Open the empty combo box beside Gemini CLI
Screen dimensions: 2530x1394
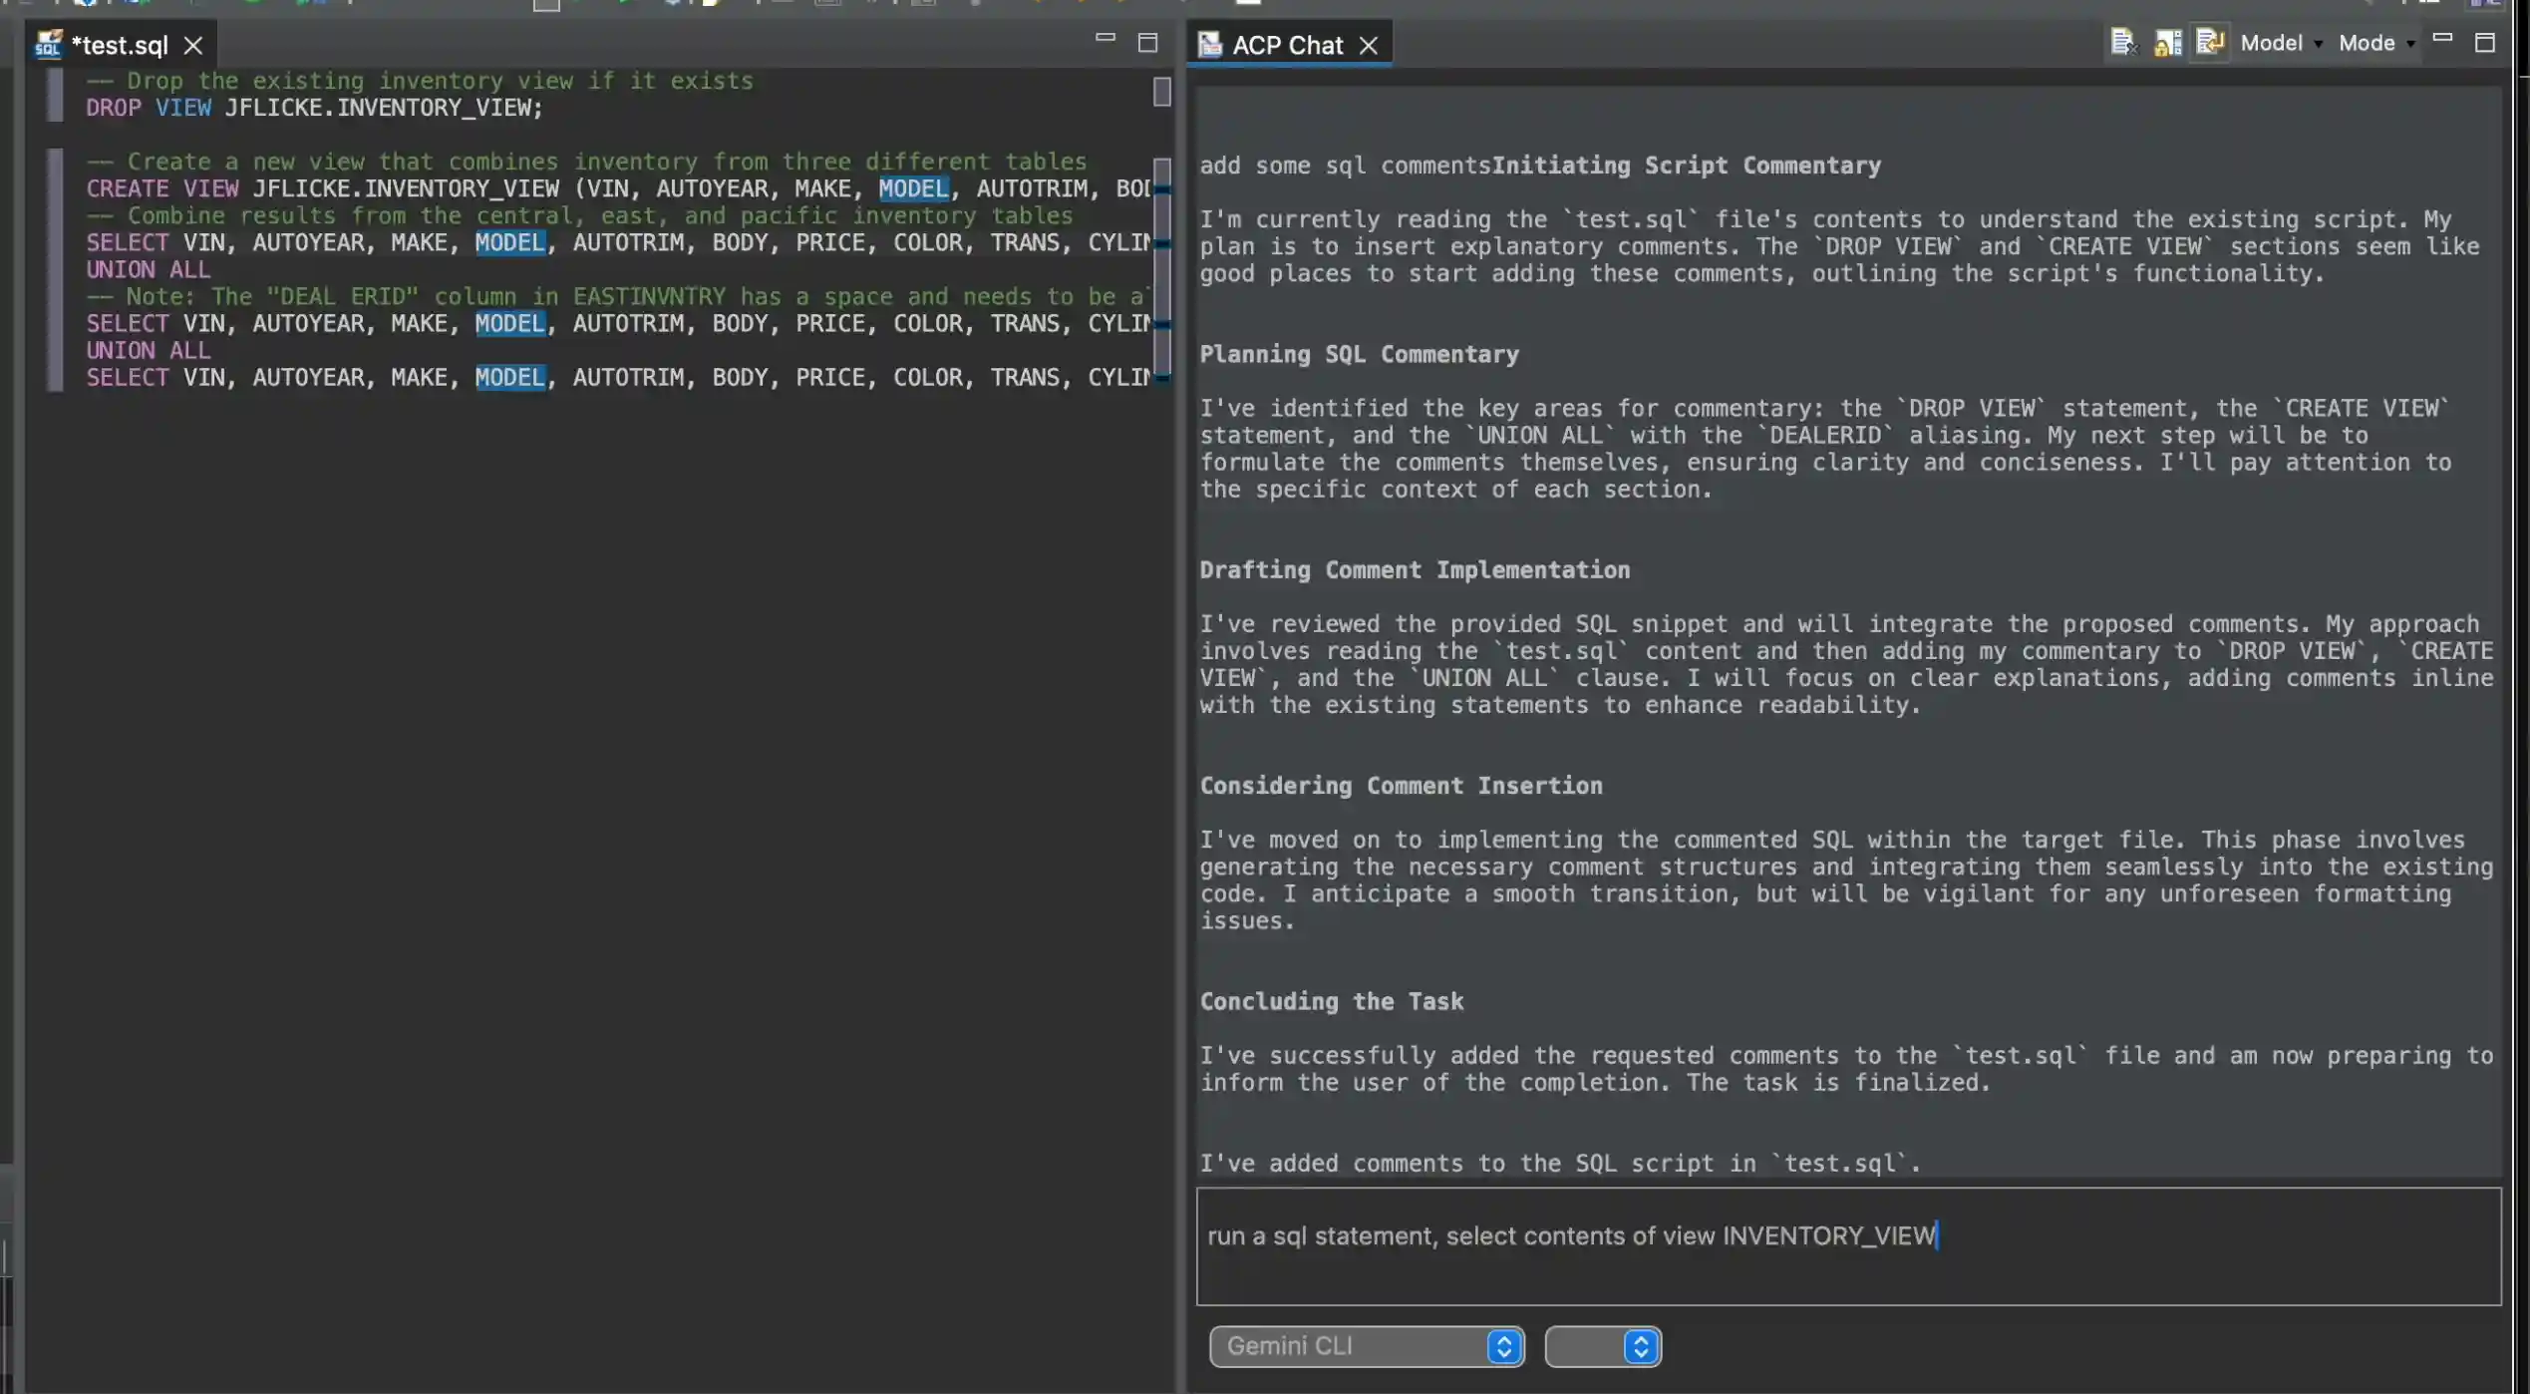(x=1602, y=1346)
